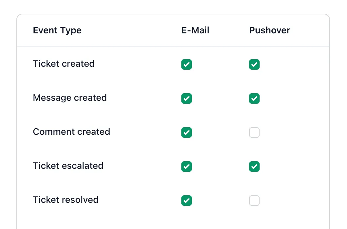Image resolution: width=347 pixels, height=229 pixels.
Task: Click blank header area right of Pushover
Action: (x=311, y=30)
